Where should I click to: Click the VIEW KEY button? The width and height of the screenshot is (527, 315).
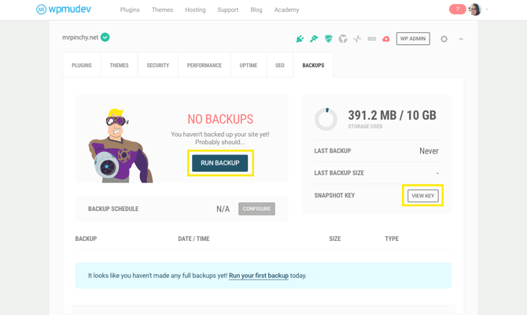(423, 195)
